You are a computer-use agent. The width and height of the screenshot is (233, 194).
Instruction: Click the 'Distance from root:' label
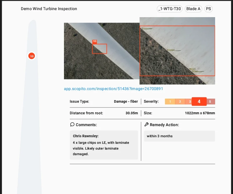[x=86, y=113]
